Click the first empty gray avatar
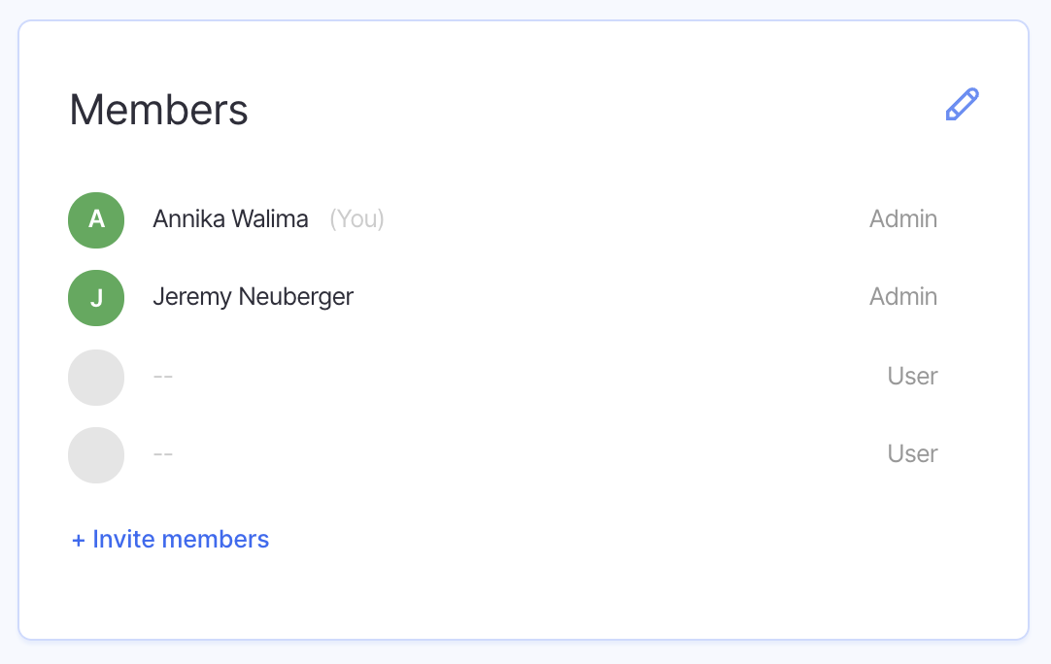 pos(96,377)
